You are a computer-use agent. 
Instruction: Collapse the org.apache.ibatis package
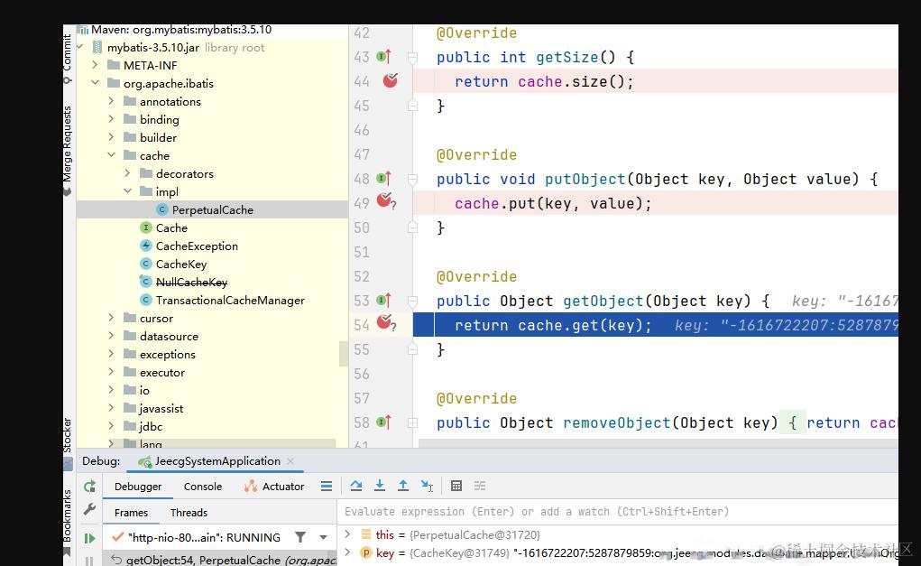95,83
